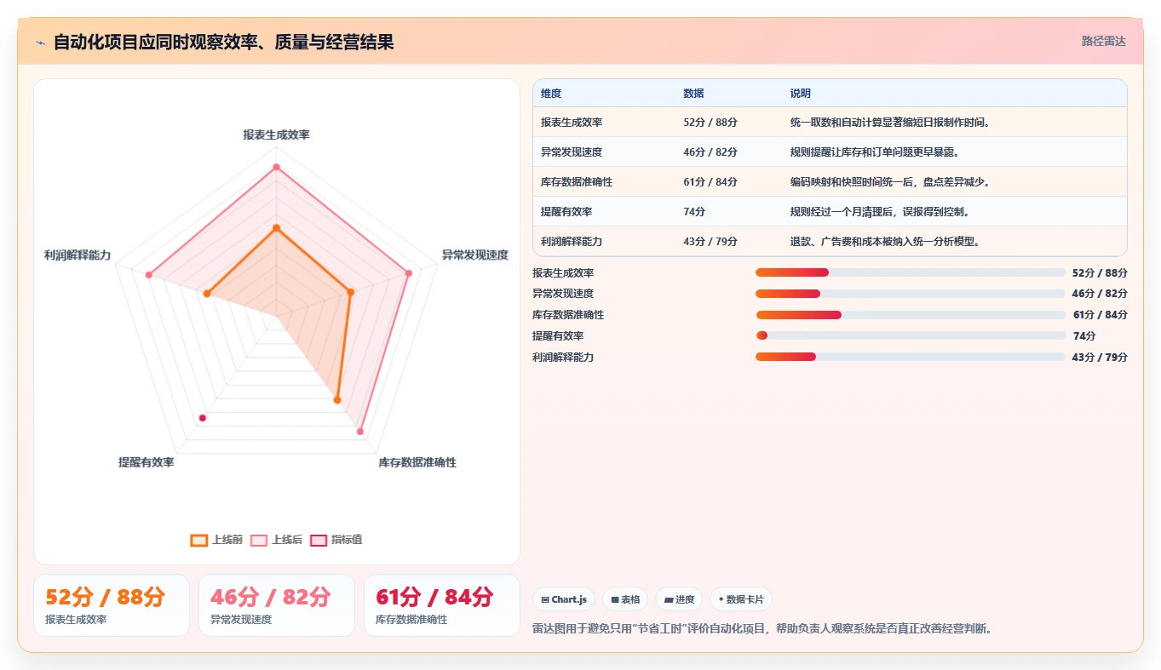Screen dimensions: 1161x670
Task: Click the radar axis label 异常发现速度
Action: (474, 255)
